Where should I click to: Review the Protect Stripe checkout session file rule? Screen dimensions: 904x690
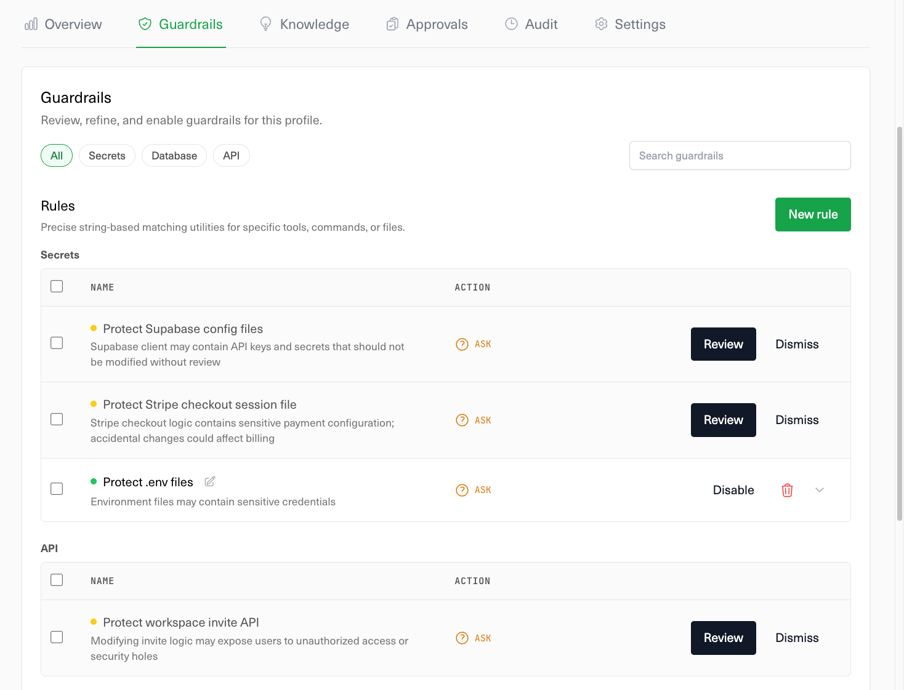[x=723, y=420]
